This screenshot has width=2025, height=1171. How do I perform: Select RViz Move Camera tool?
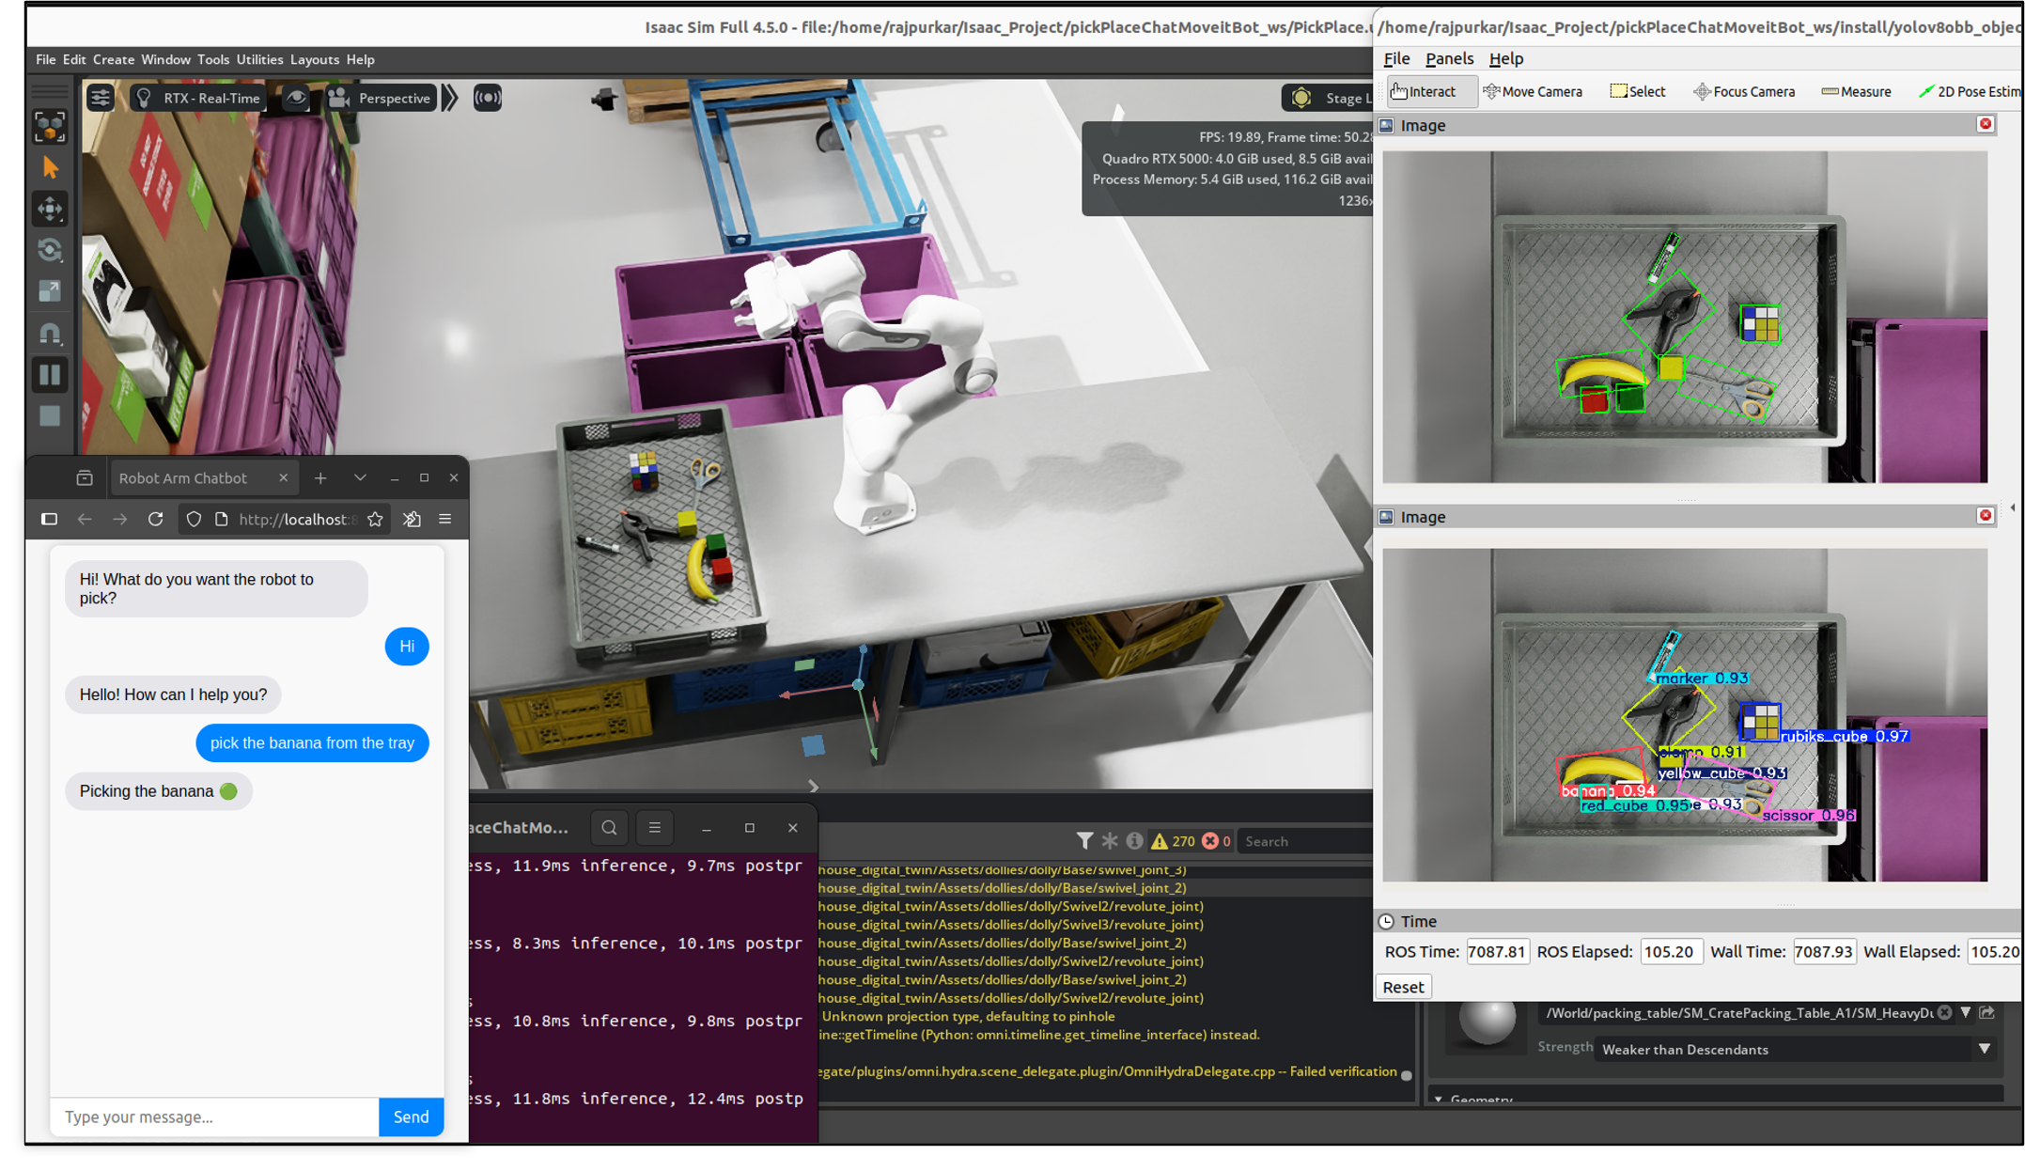tap(1533, 91)
